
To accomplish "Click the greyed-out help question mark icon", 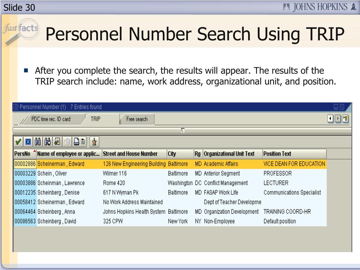I will click(x=67, y=142).
